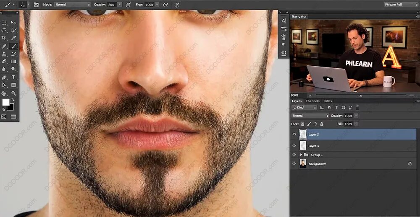Filter layers by pixel layers
This screenshot has height=217, width=420.
pos(322,108)
